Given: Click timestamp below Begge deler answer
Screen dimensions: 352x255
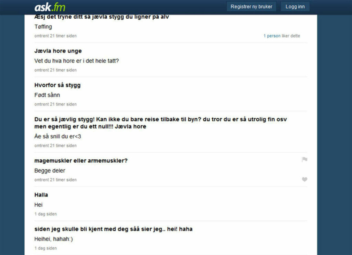Looking at the screenshot, I should click(x=55, y=180).
